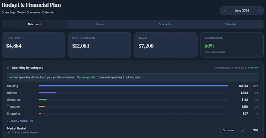Click the $392 Utilities amount

pyautogui.click(x=244, y=93)
